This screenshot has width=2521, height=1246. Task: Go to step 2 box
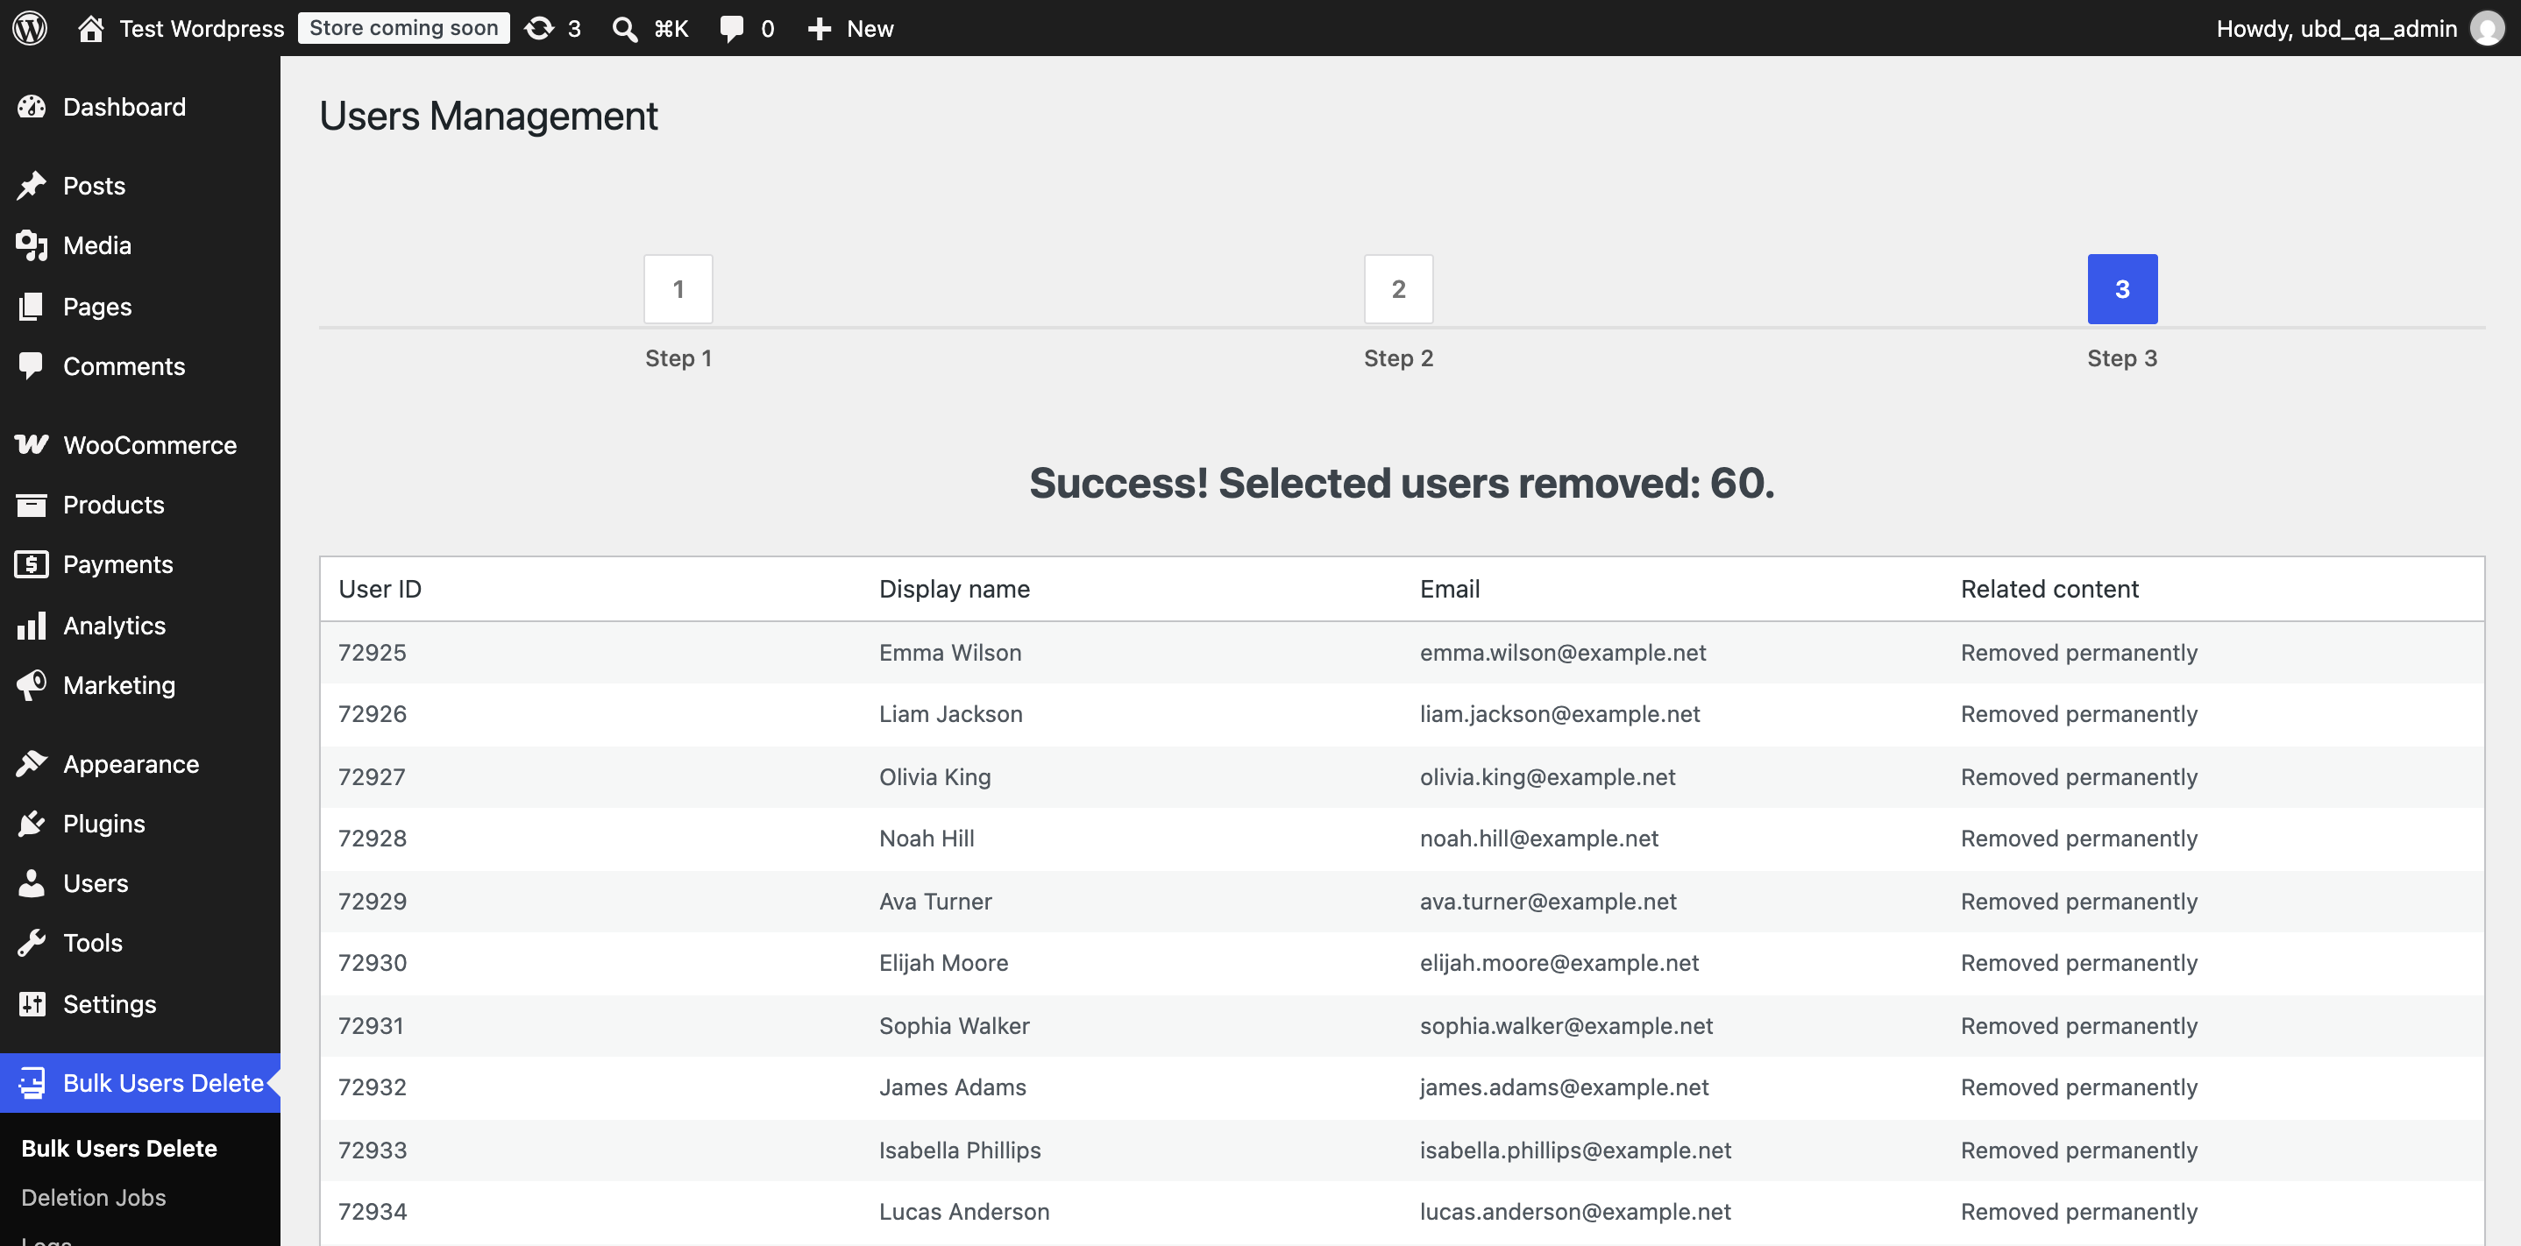[x=1398, y=288]
